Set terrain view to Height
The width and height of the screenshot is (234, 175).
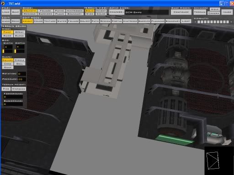pos(101,11)
